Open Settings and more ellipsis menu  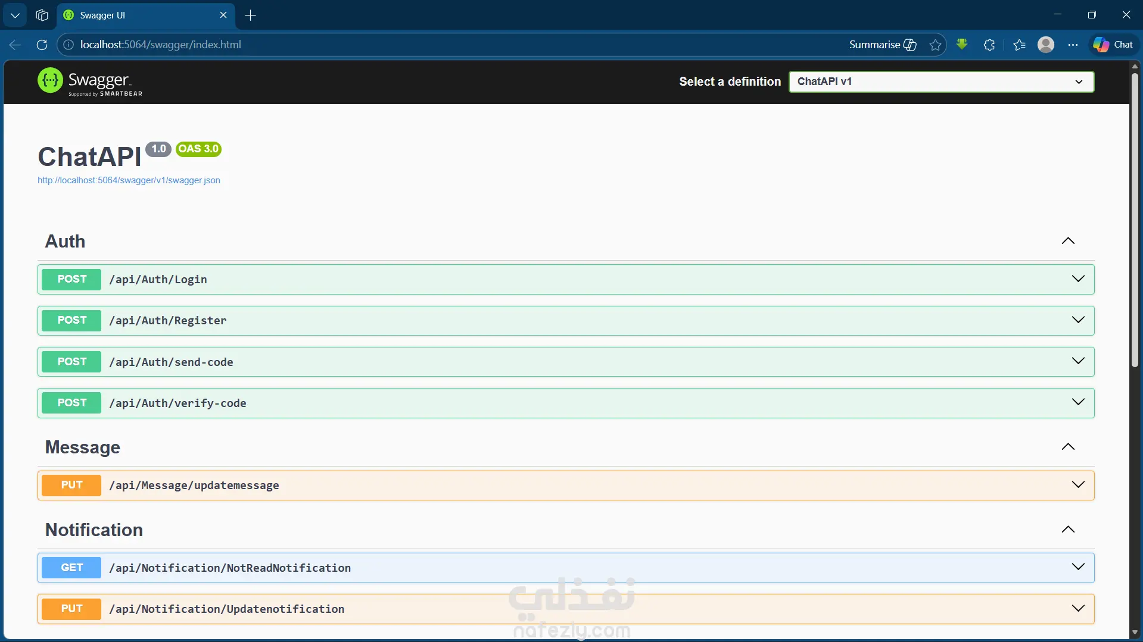pyautogui.click(x=1073, y=45)
